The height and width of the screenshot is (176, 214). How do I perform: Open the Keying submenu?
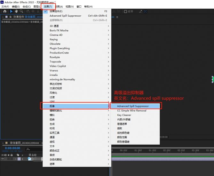(77, 39)
